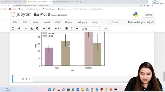Open the Cell menu
Screen dimensions: 165x92
click(57, 22)
